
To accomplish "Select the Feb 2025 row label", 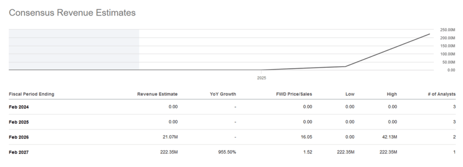I will (x=19, y=122).
